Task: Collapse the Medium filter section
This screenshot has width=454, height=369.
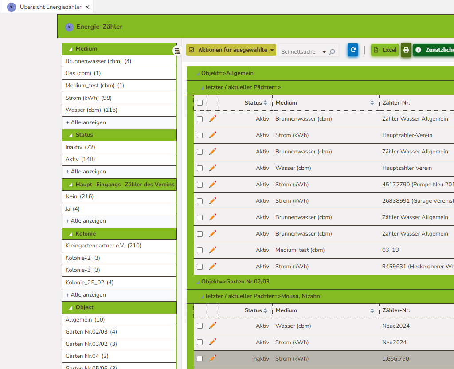Action: [70, 49]
